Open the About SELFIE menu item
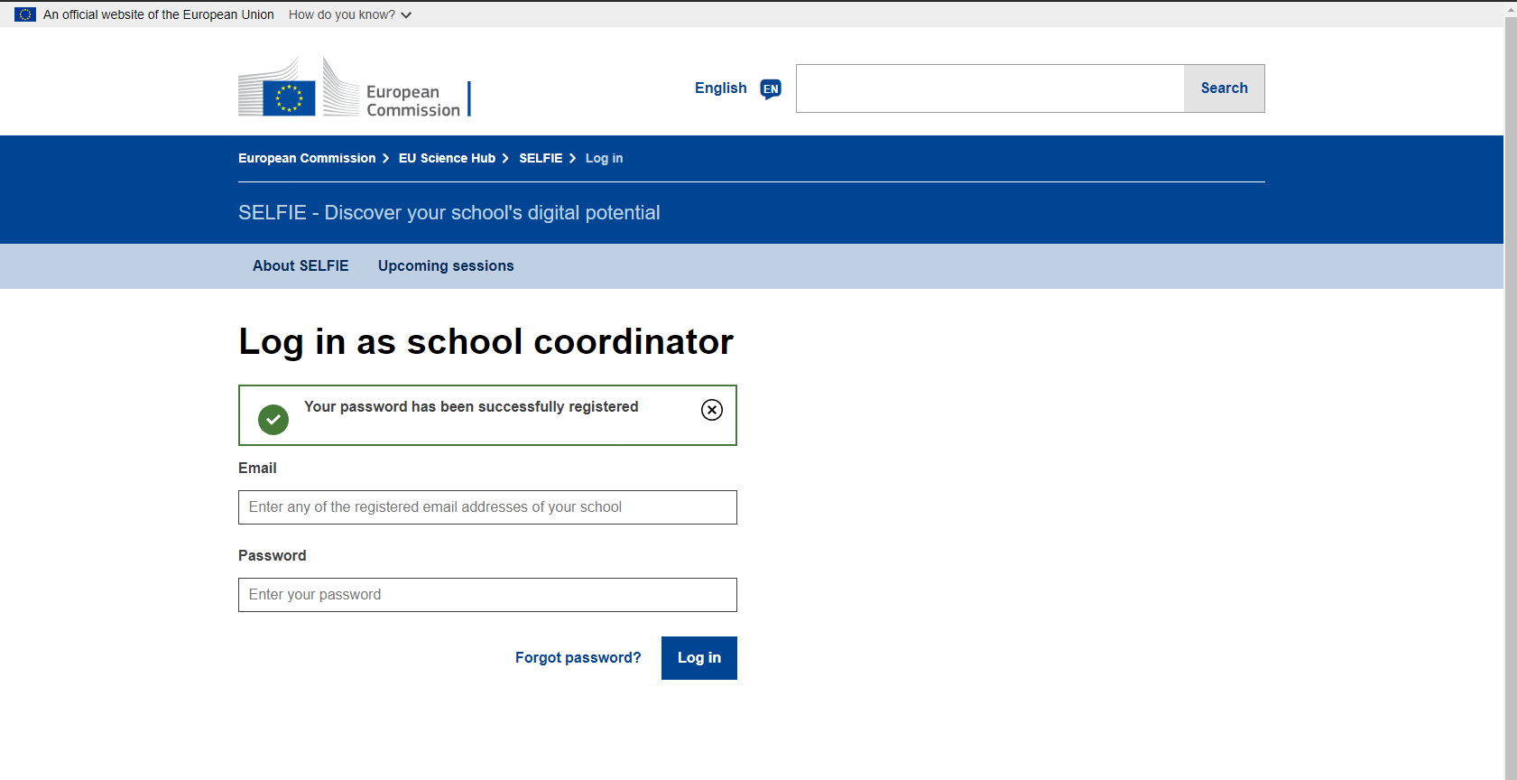 (301, 265)
